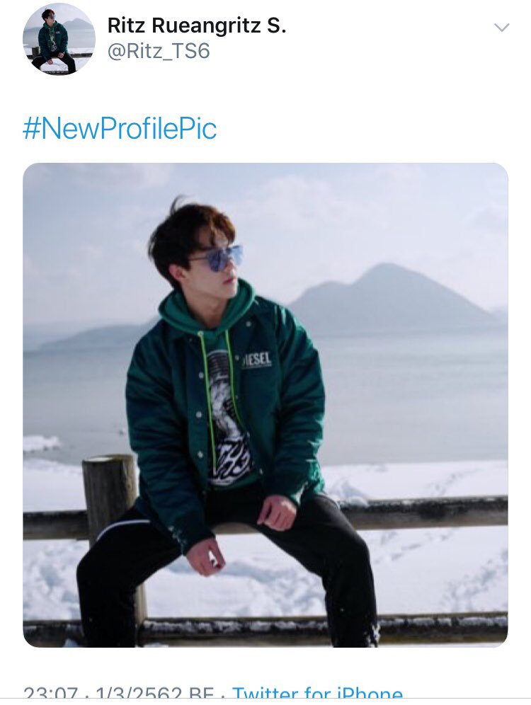Open profile via name Ritz Rueangritz S.
Viewport: 531px width, 705px height.
pos(197,25)
